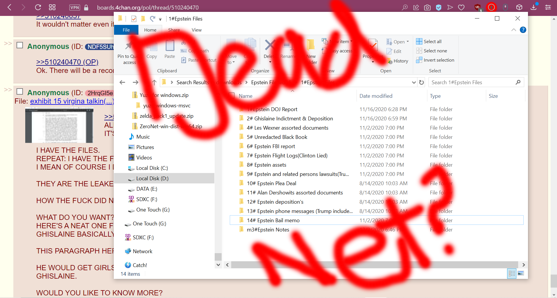The image size is (557, 298).
Task: Switch to the View ribbon tab
Action: point(197,30)
